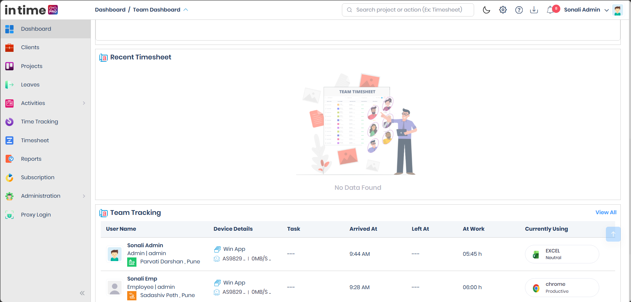The image size is (631, 302).
Task: Click the EXCEL Neutral app badge
Action: coord(562,254)
